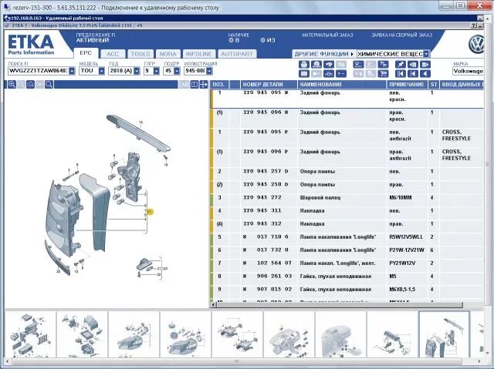Go to previous illustration with bar-arrow icon
The image size is (494, 369).
click(x=413, y=74)
